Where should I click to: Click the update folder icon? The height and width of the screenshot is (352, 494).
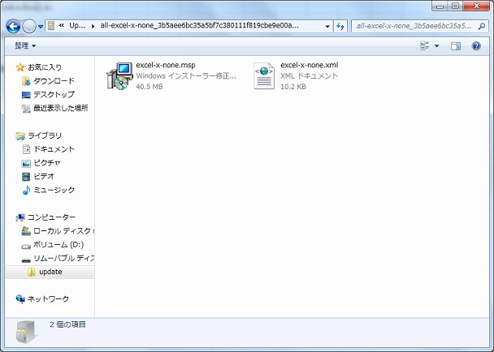click(31, 272)
